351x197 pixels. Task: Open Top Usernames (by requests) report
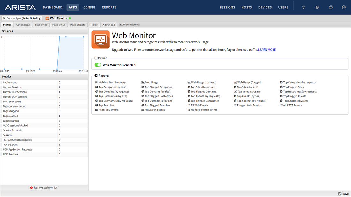(114, 101)
